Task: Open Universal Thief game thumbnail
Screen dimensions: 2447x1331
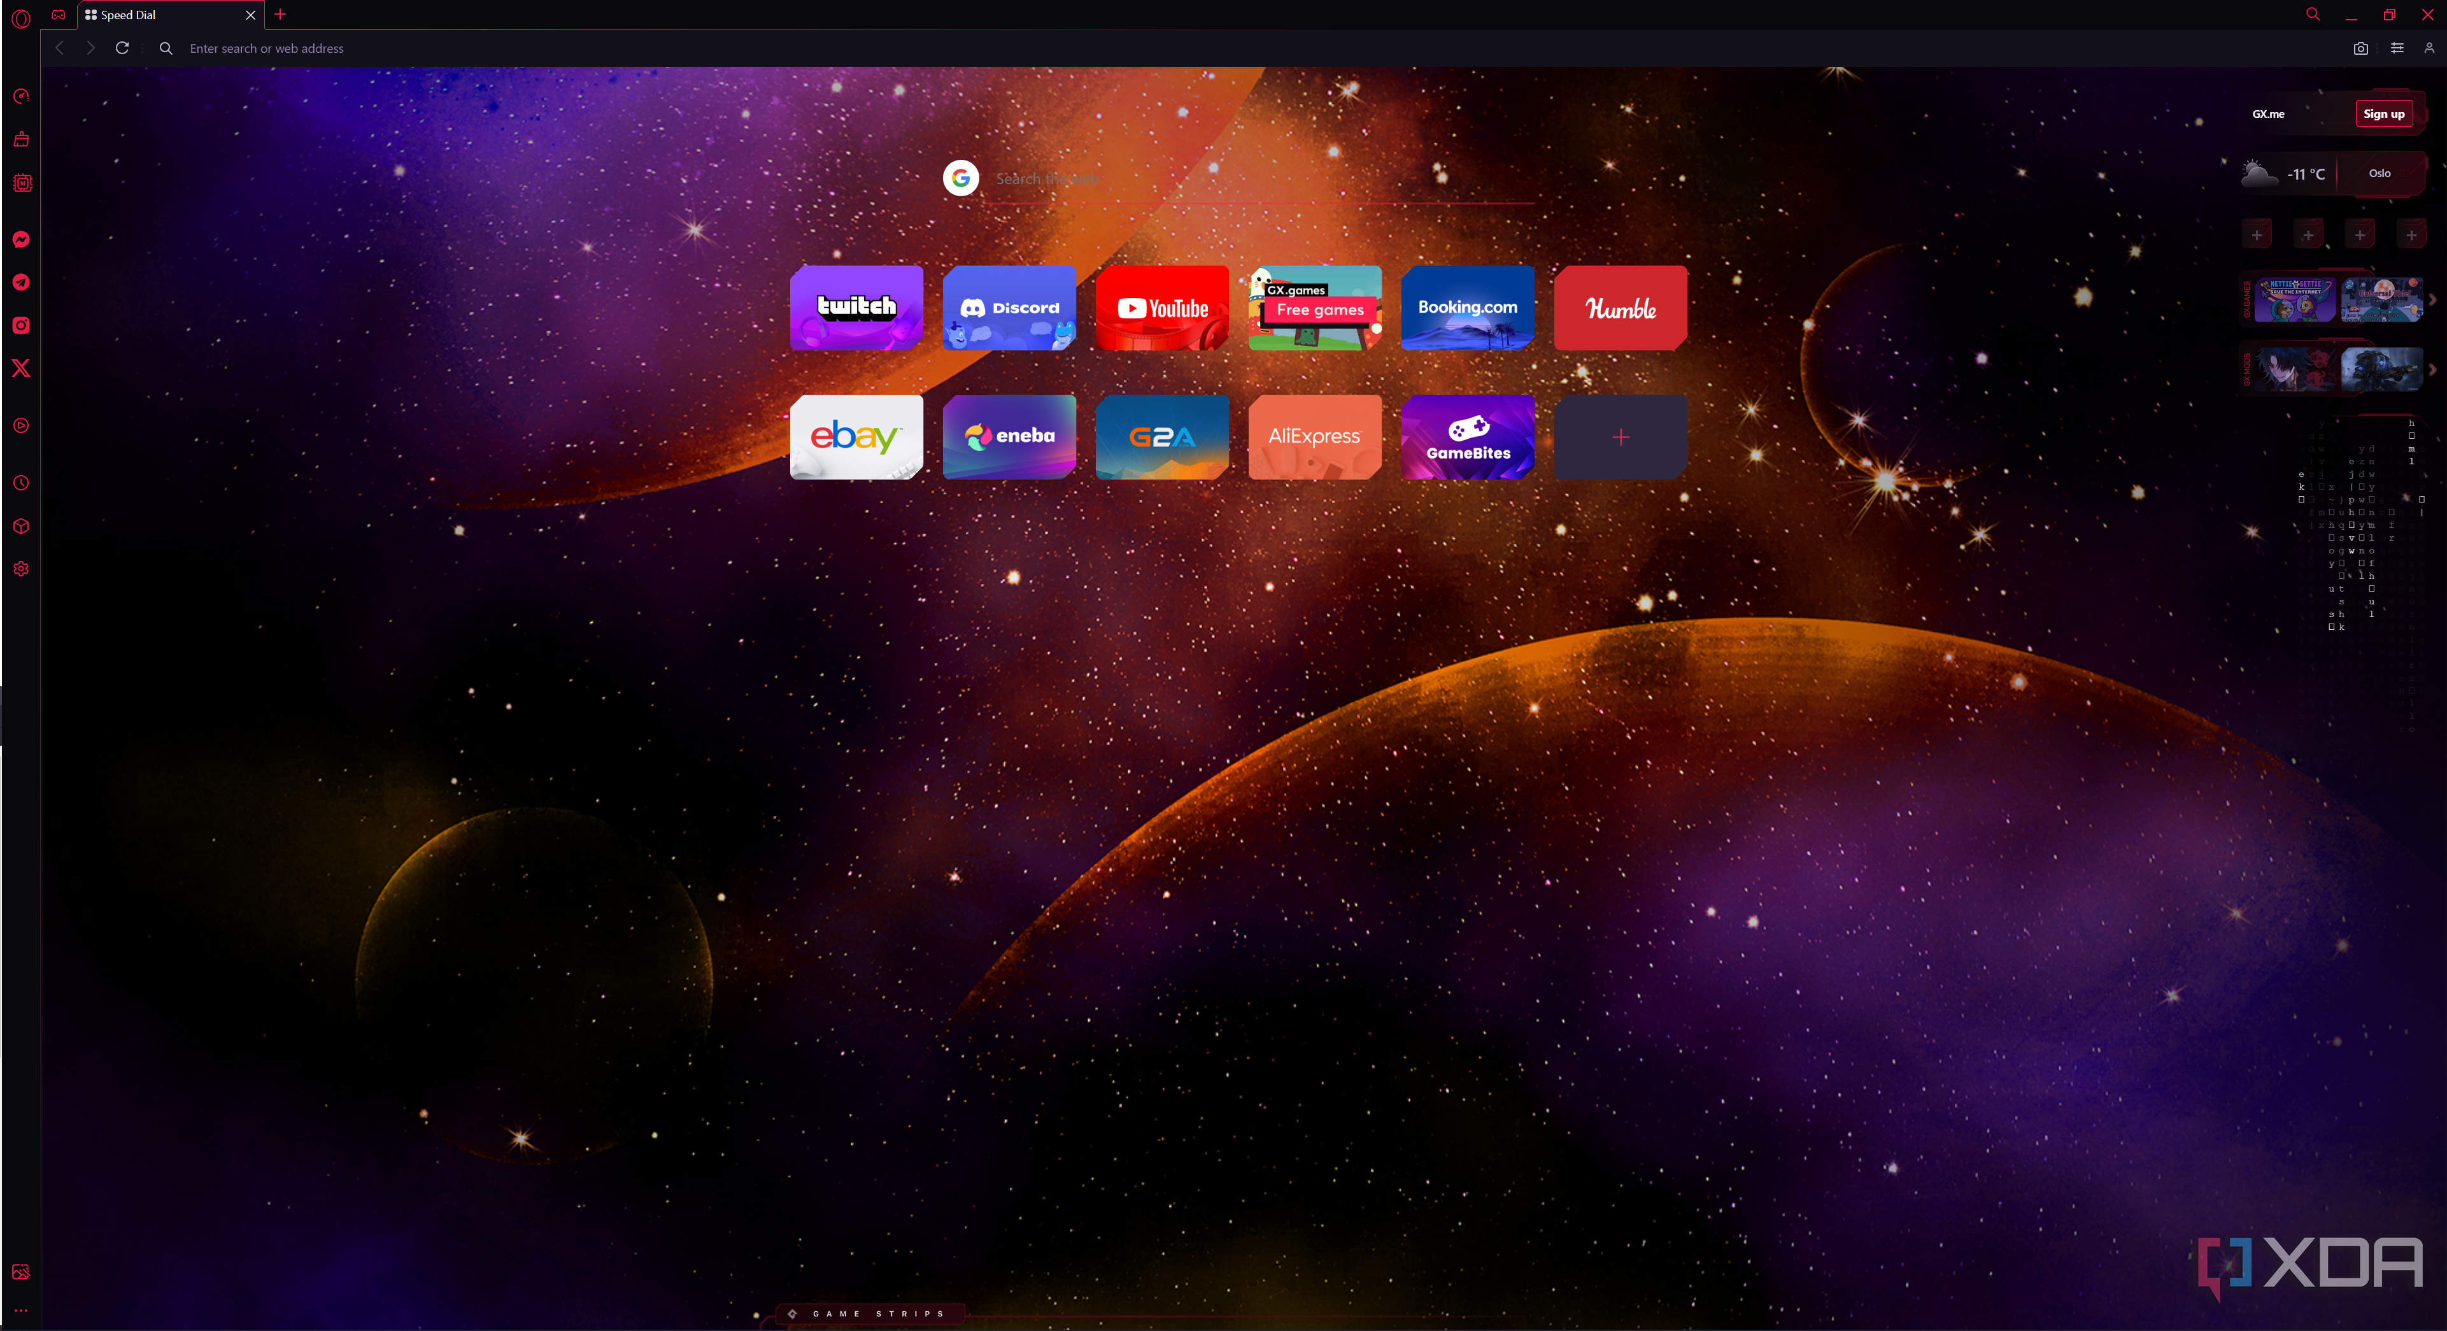Action: pos(2383,299)
